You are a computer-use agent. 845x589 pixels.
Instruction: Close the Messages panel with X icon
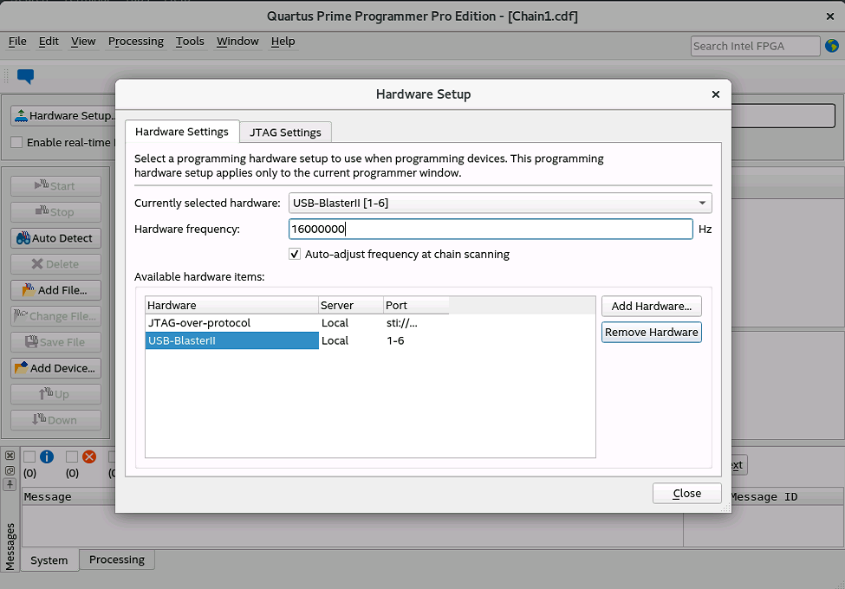(10, 456)
